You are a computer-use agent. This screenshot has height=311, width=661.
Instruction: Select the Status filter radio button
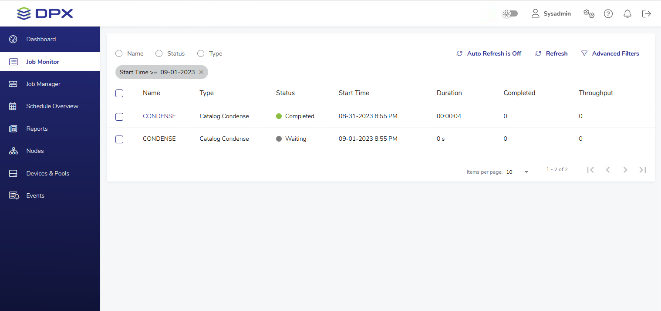(159, 53)
